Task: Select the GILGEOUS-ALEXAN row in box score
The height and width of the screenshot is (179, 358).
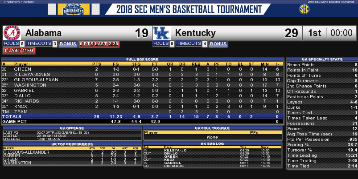Action: [142, 80]
